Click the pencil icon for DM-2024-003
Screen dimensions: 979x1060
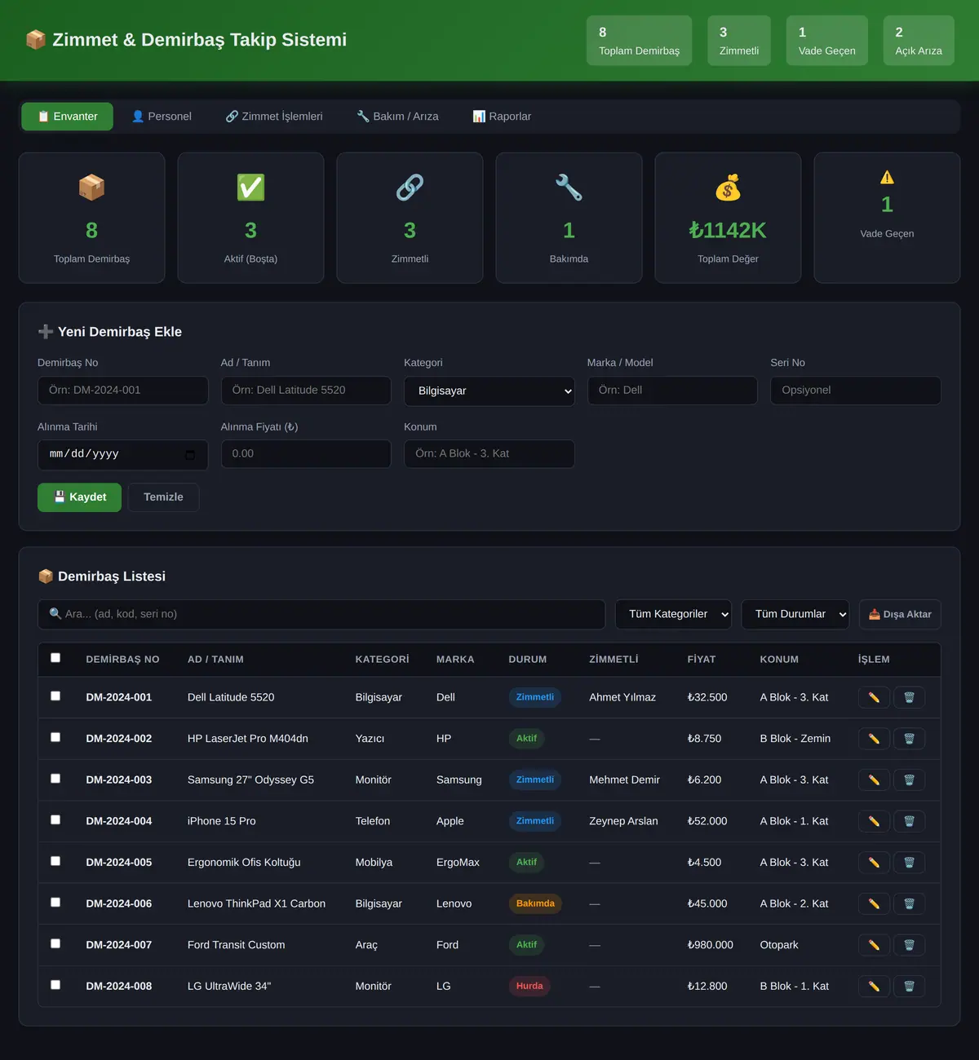tap(874, 780)
